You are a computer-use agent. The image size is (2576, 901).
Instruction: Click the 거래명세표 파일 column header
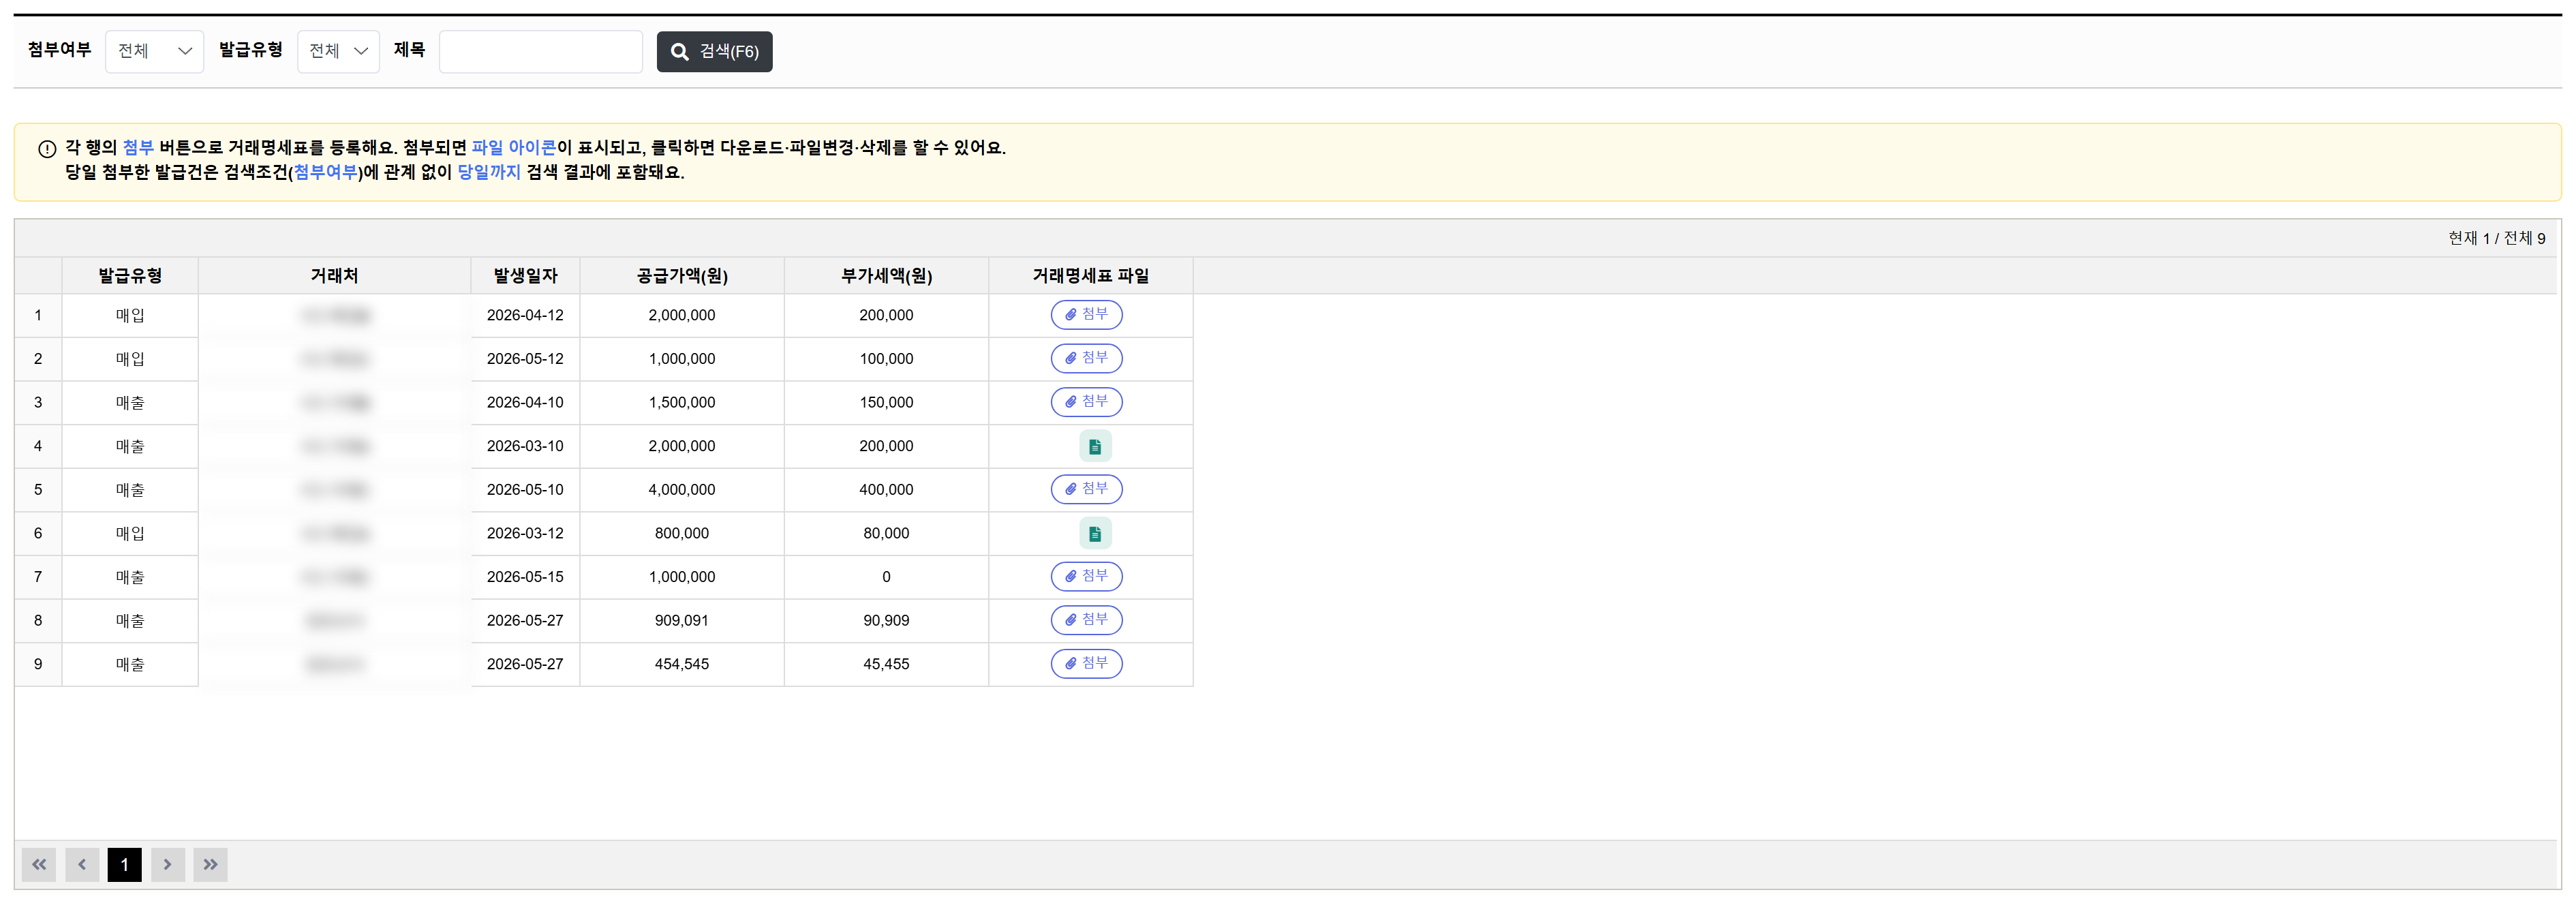(x=1091, y=276)
